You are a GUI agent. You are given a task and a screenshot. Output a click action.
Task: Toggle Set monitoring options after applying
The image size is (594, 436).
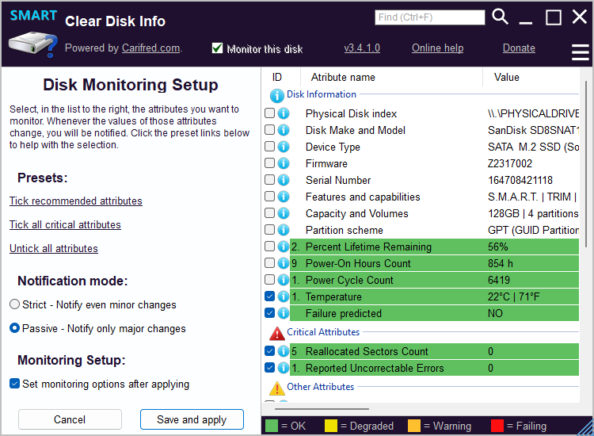[14, 384]
